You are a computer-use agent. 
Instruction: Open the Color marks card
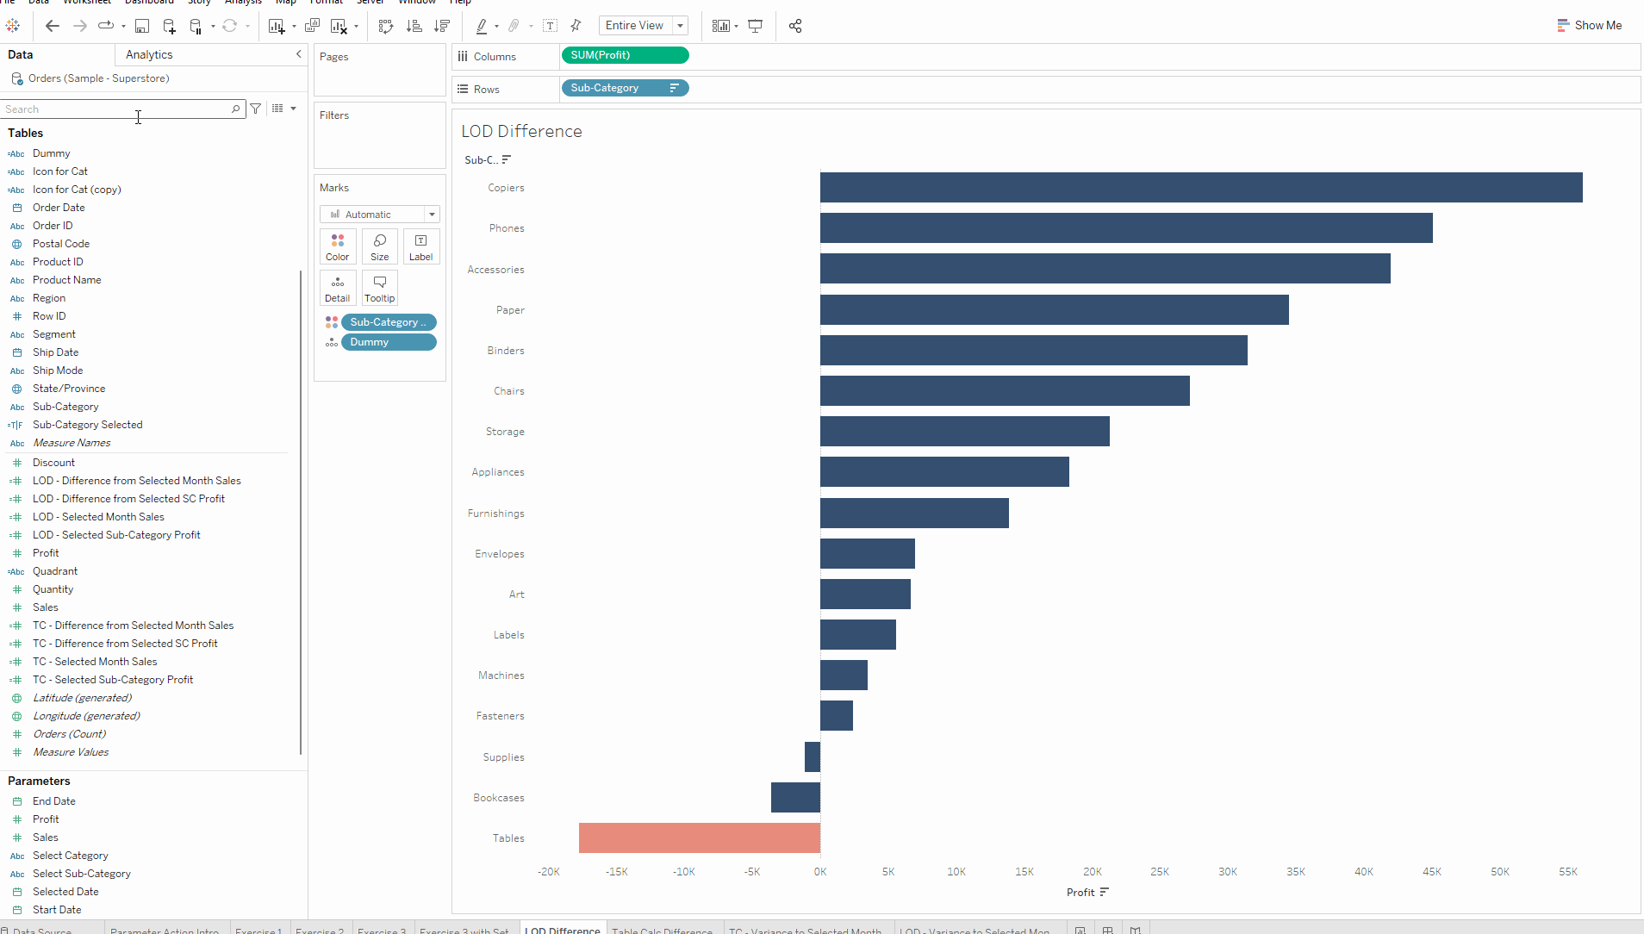click(338, 246)
